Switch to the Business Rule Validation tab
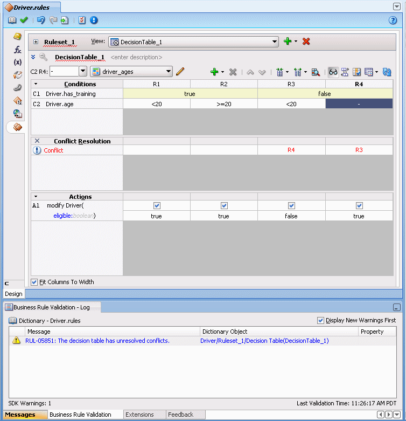 (80, 415)
